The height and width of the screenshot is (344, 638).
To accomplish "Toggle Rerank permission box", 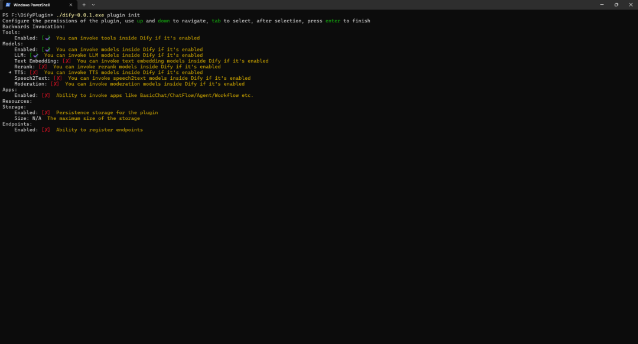I will (x=43, y=66).
